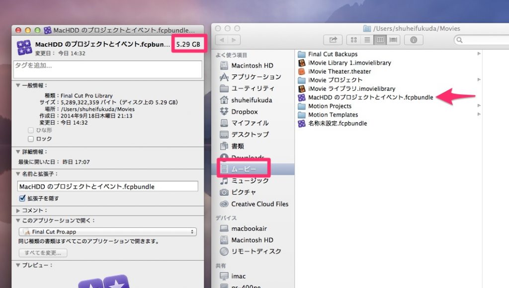Select the Motion Templates folder
This screenshot has width=509, height=288.
(x=328, y=115)
